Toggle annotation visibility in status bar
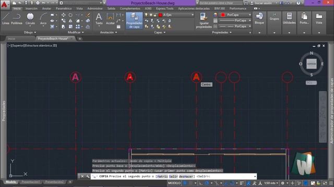The image size is (334, 187). pos(248,183)
